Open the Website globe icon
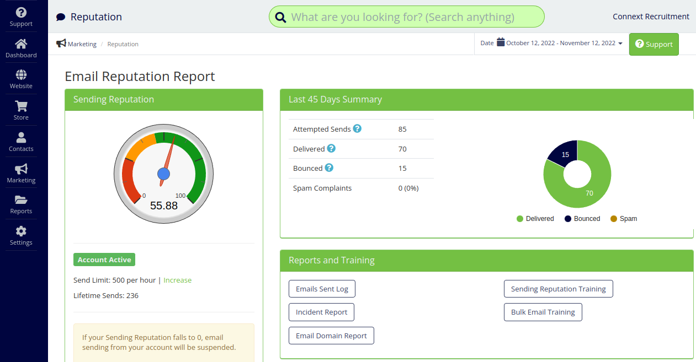This screenshot has width=696, height=362. (21, 75)
